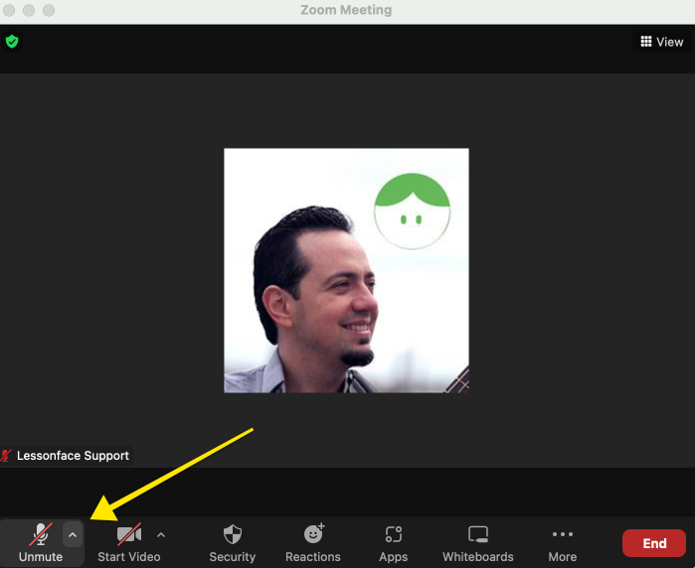695x568 pixels.
Task: Expand audio options chevron beside Unmute
Action: (x=72, y=534)
